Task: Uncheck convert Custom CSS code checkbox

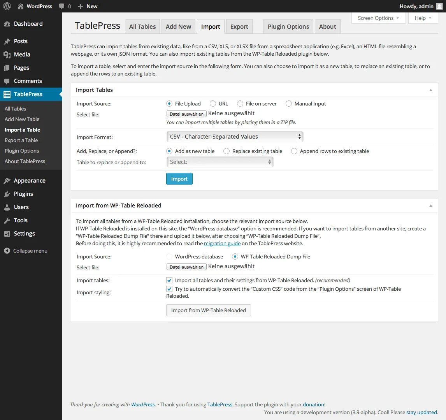Action: pyautogui.click(x=169, y=289)
